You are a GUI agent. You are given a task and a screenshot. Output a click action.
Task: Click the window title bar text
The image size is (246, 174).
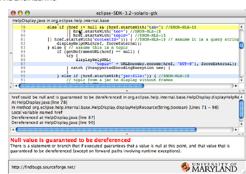point(127,13)
